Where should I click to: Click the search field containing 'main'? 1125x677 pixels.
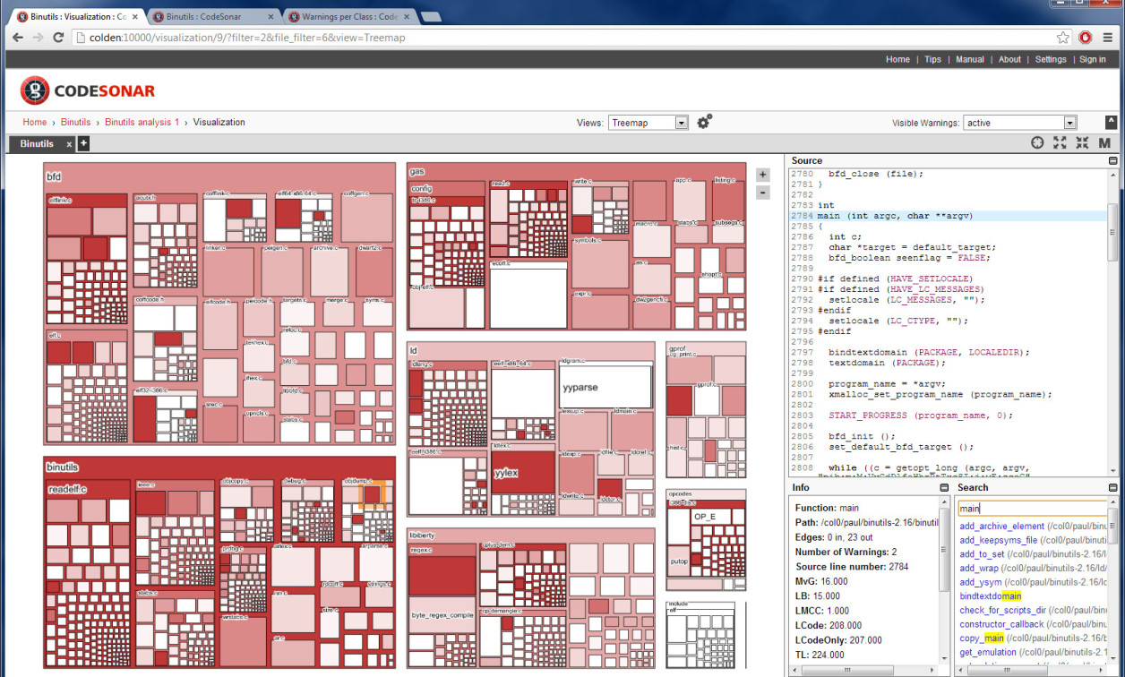coord(1032,508)
